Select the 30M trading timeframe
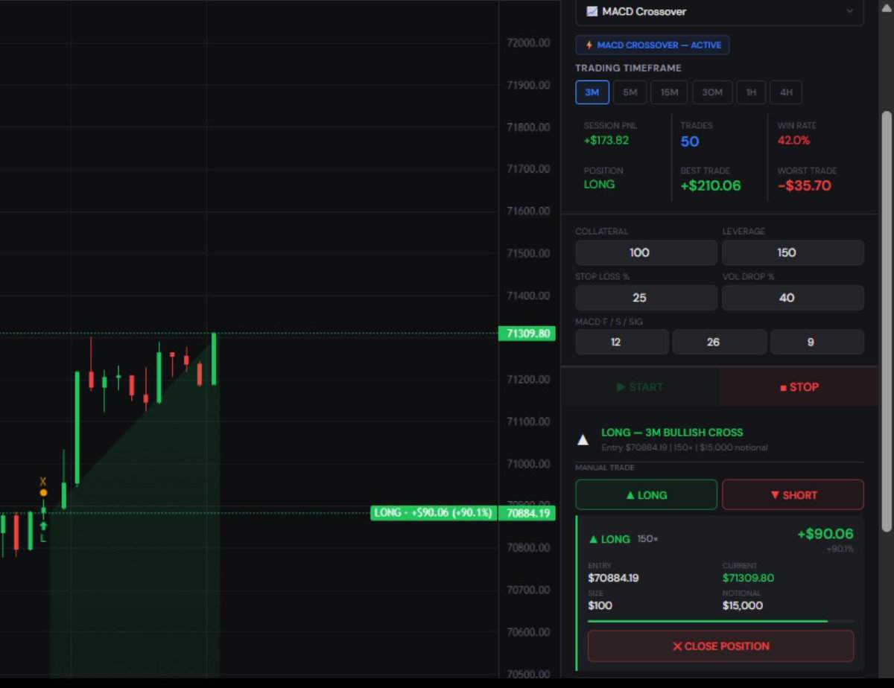 click(x=712, y=92)
